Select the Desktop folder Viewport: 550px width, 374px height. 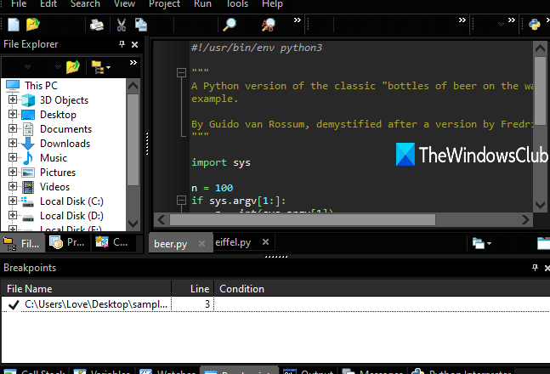pyautogui.click(x=58, y=115)
